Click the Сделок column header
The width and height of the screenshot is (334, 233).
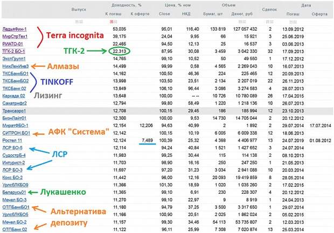269,10
